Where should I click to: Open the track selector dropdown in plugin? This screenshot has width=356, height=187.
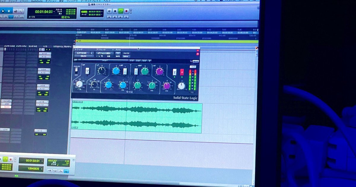pos(82,53)
